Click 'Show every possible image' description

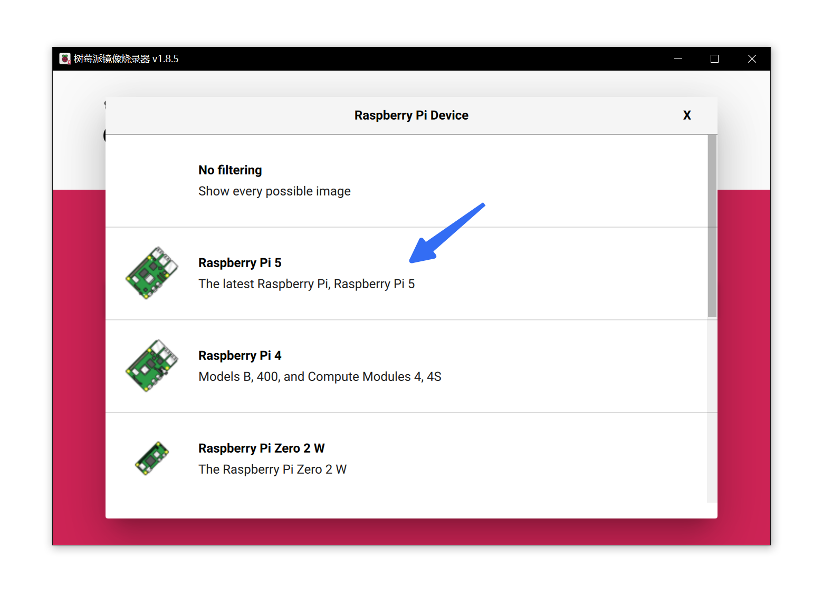pyautogui.click(x=274, y=191)
